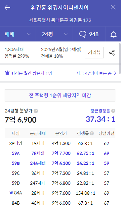Click help icon in 경쟁률 column header
This screenshot has height=211, width=121.
click(92, 133)
